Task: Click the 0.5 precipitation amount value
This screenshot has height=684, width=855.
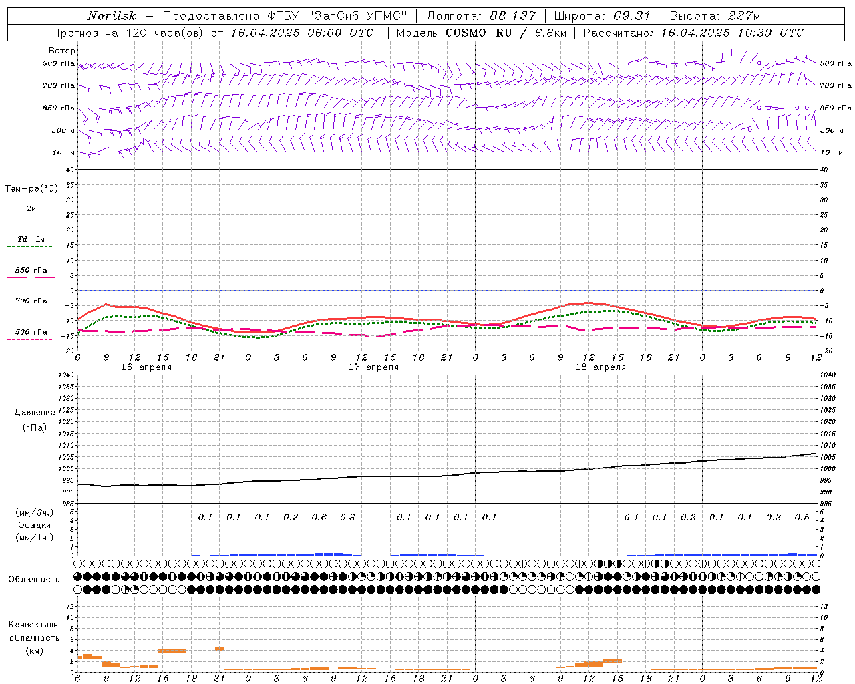Action: 802,517
